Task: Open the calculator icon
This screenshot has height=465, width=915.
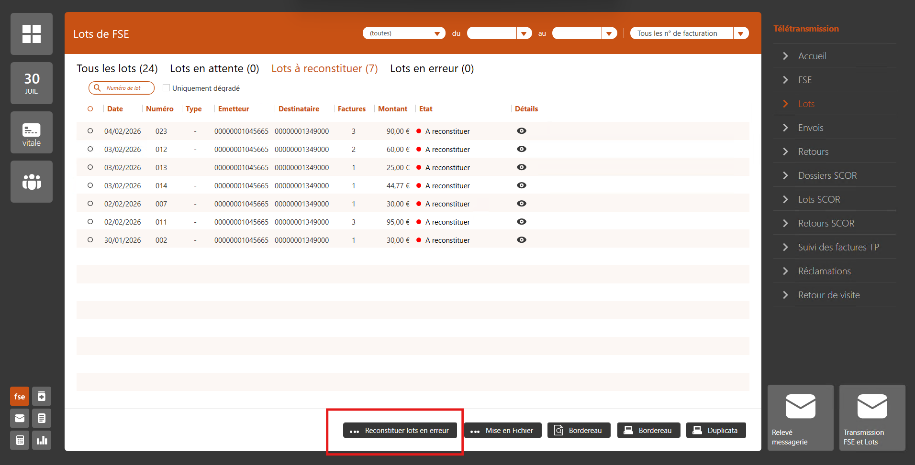Action: click(20, 440)
